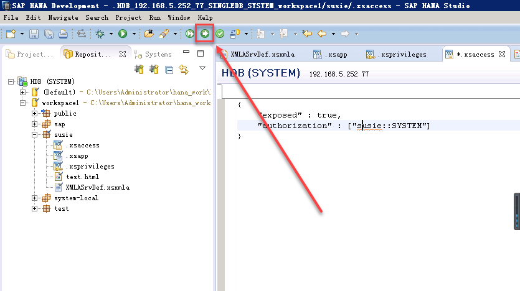
Task: Open dropdown next to database cylinder icon
Action: (246, 34)
